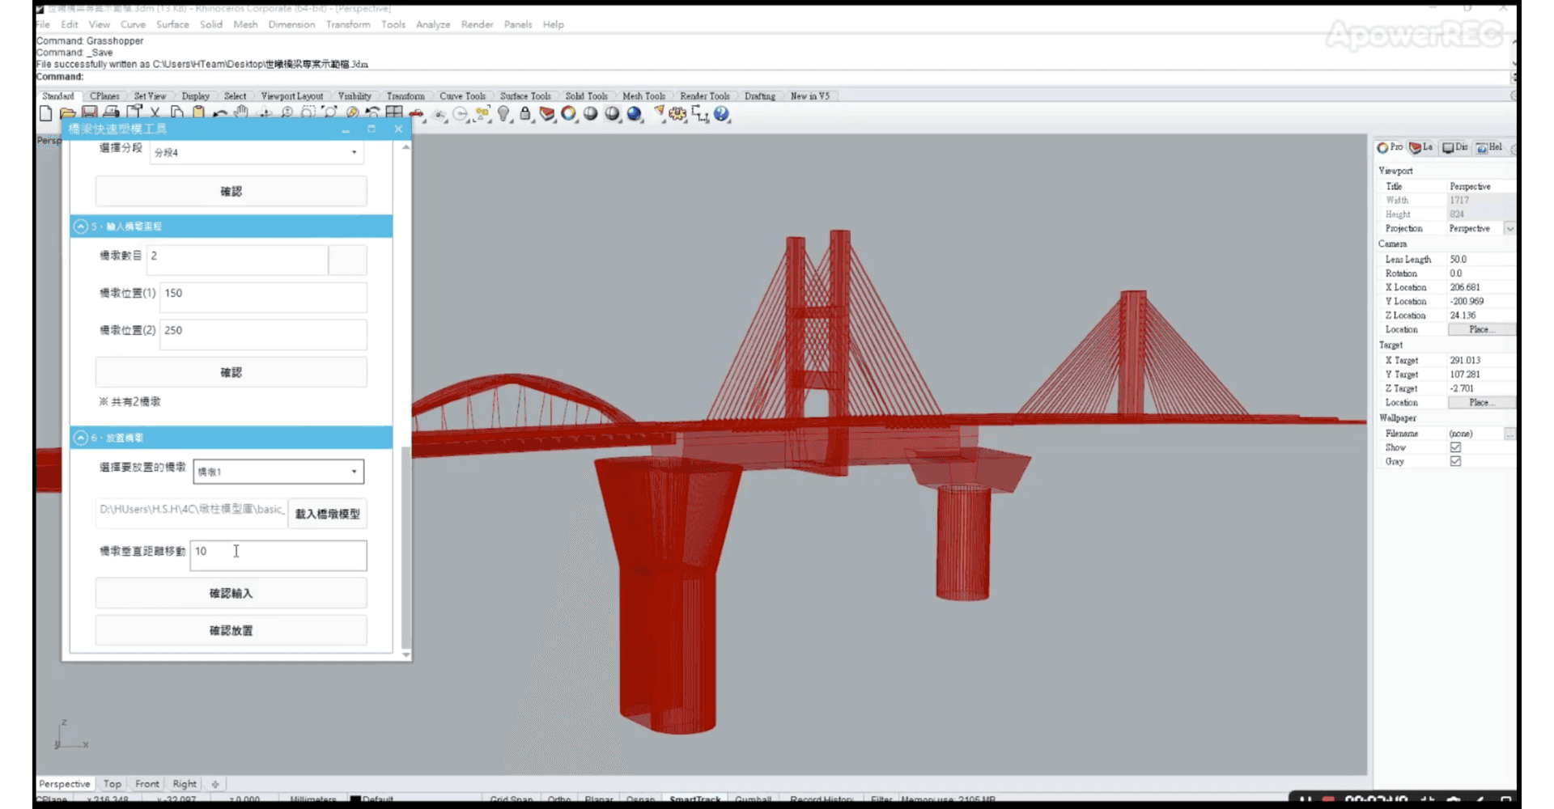Click the Copy icon in toolbar
The width and height of the screenshot is (1554, 809).
point(176,113)
